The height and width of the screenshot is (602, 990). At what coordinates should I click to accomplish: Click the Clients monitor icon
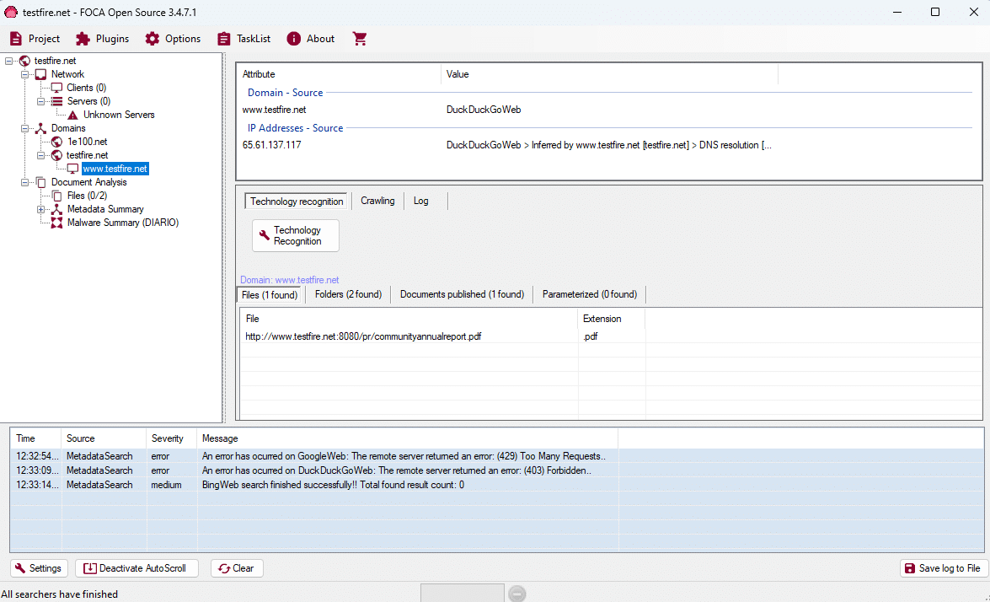[x=56, y=88]
